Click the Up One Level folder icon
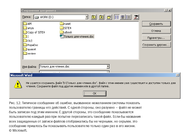Viewport: 184px width, 134px height. (94, 17)
